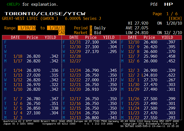Click the 11/22 price 27.550

coord(149,117)
